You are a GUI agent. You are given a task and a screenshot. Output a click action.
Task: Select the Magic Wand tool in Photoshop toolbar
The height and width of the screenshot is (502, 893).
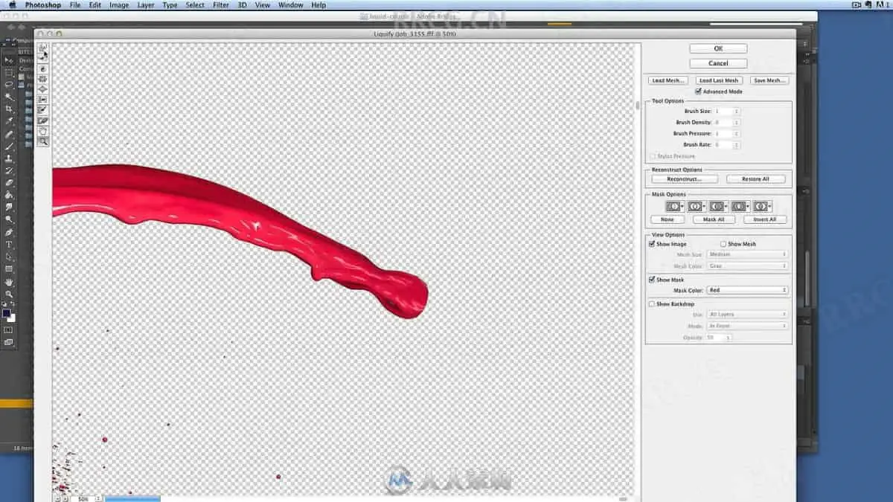tap(9, 97)
